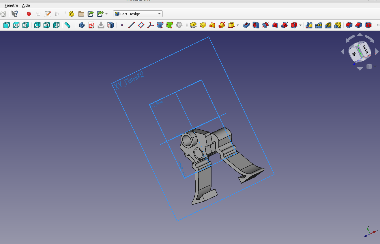
Task: Expand the subtractive primitives dropdown arrow
Action: (x=300, y=25)
